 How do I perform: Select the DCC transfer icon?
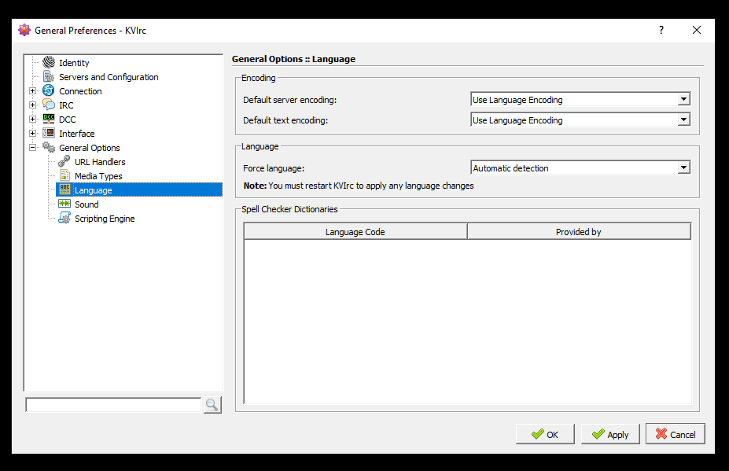47,119
